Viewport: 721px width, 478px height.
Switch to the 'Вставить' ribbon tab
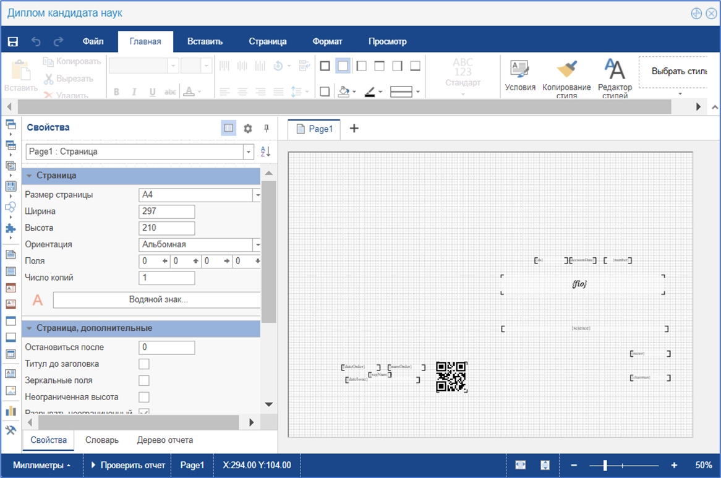point(205,42)
